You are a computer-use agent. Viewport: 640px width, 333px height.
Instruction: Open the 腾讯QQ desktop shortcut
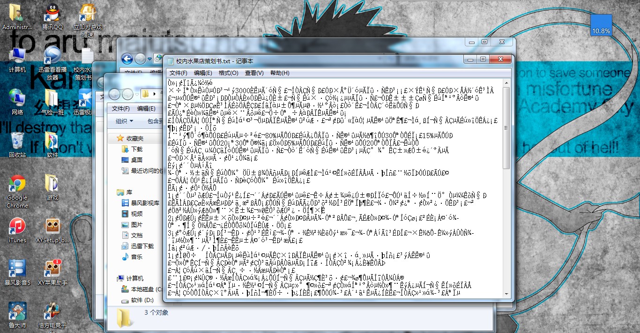point(52,14)
